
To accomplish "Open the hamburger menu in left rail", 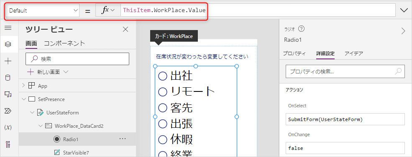I will 8,28.
